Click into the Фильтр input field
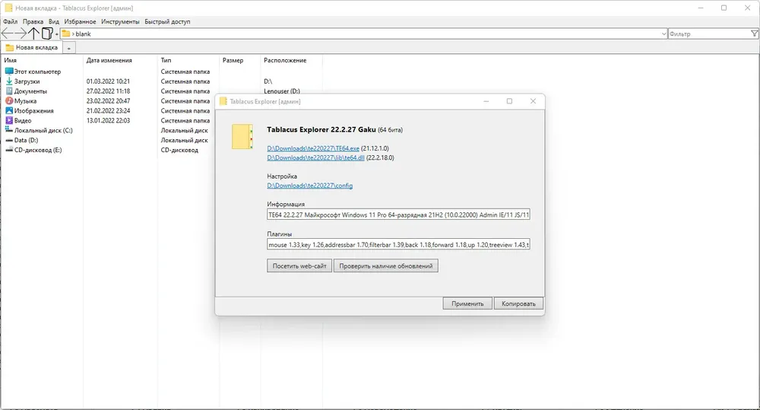The height and width of the screenshot is (410, 760). coord(708,34)
